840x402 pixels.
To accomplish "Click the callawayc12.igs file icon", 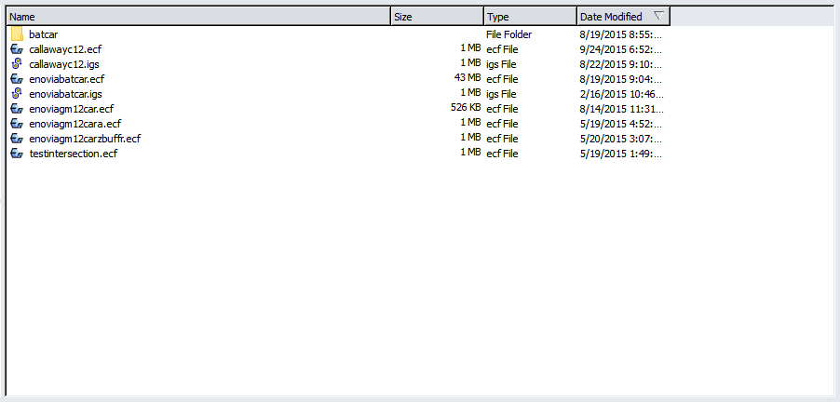I will pos(17,64).
